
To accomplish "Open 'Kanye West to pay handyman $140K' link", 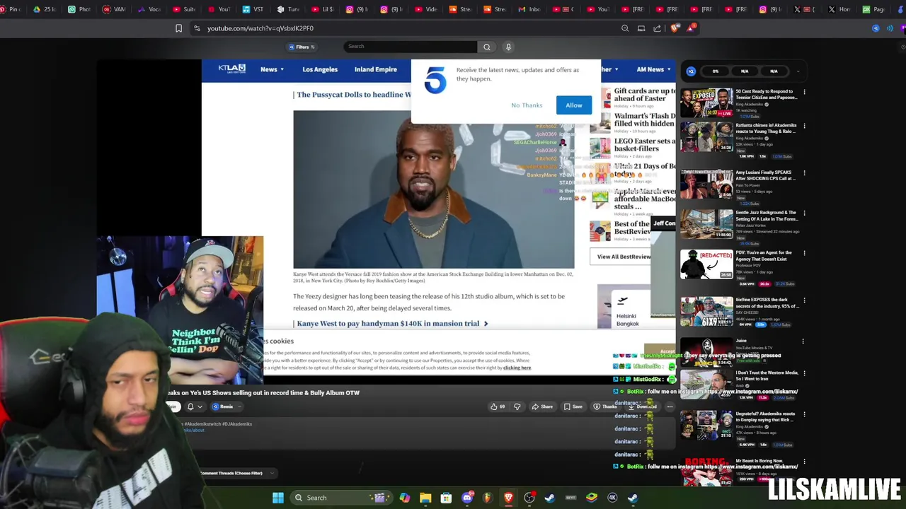I will click(x=392, y=323).
